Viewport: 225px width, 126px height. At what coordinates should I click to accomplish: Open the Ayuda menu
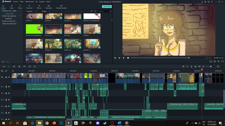[x=48, y=2]
